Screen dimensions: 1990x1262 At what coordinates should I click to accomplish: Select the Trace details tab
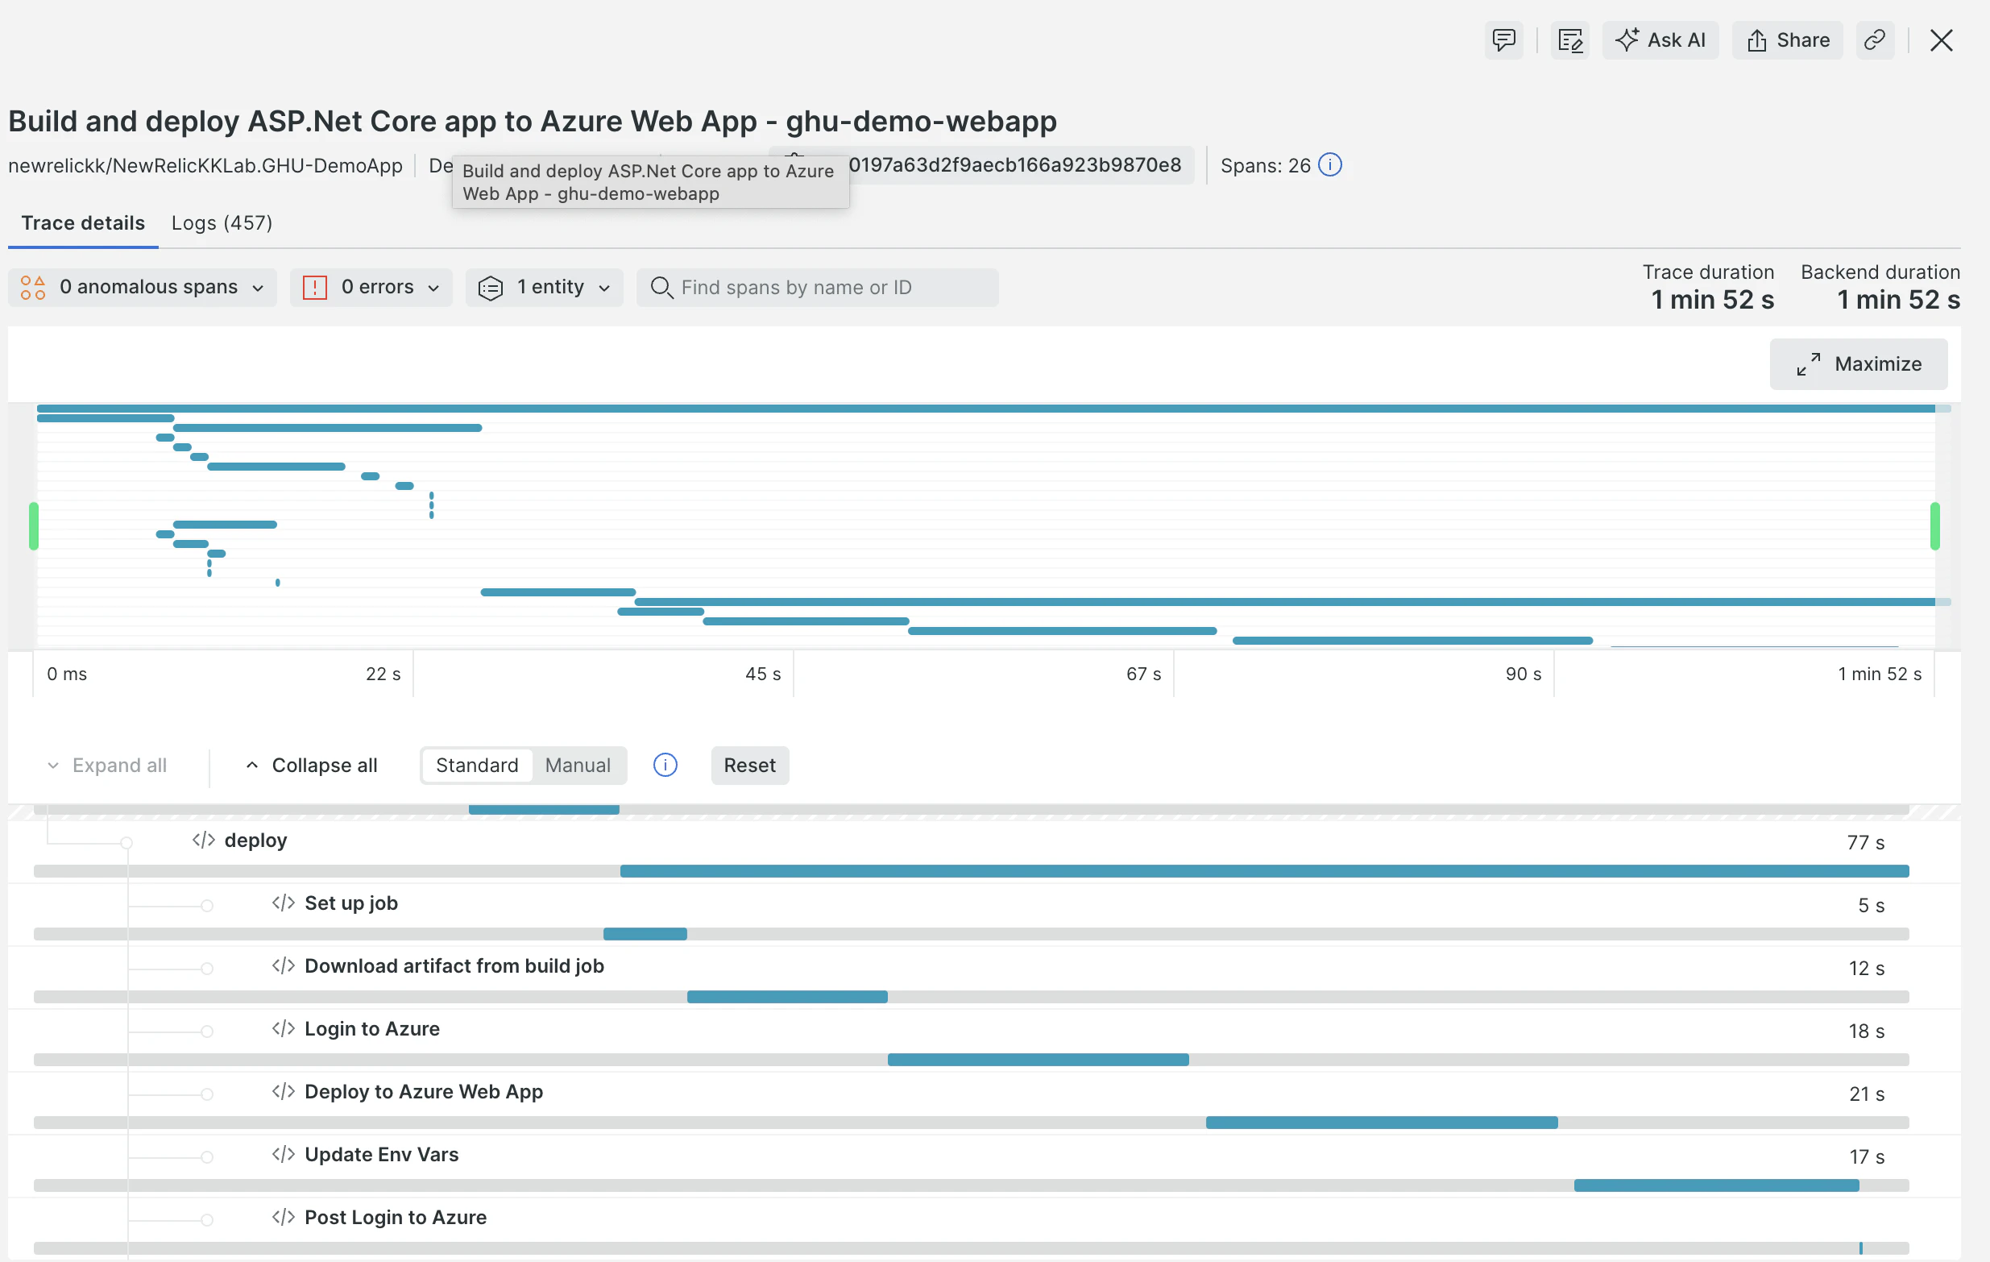(83, 223)
